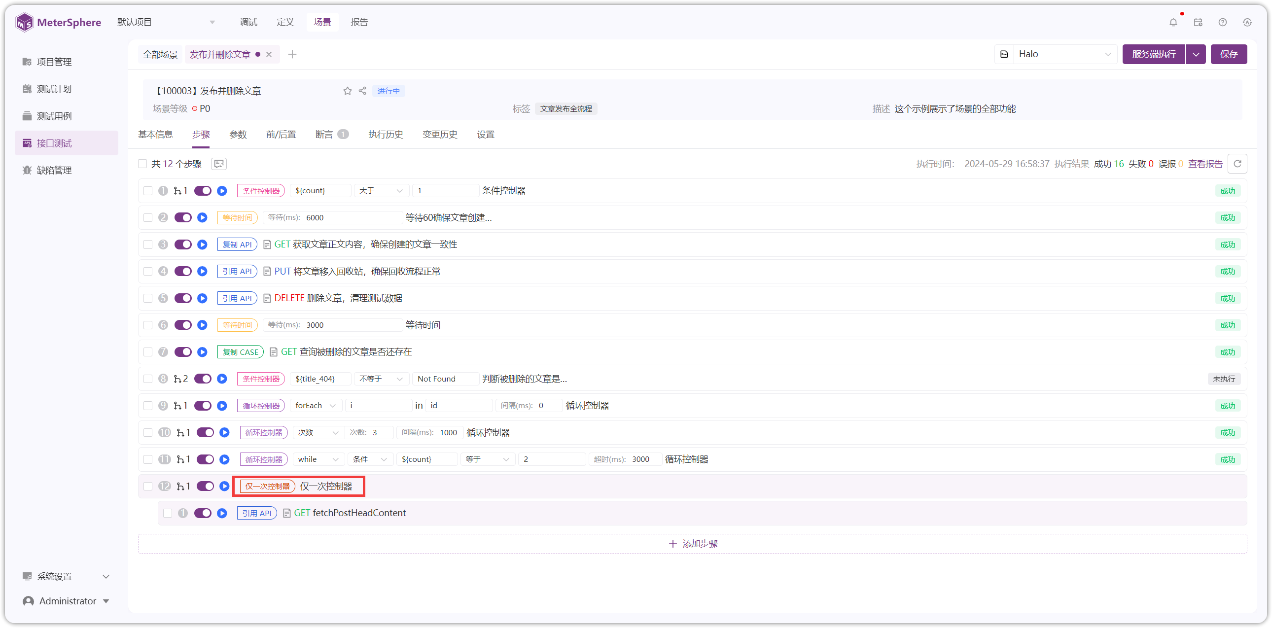
Task: Switch to the 参数 tab
Action: pyautogui.click(x=238, y=134)
